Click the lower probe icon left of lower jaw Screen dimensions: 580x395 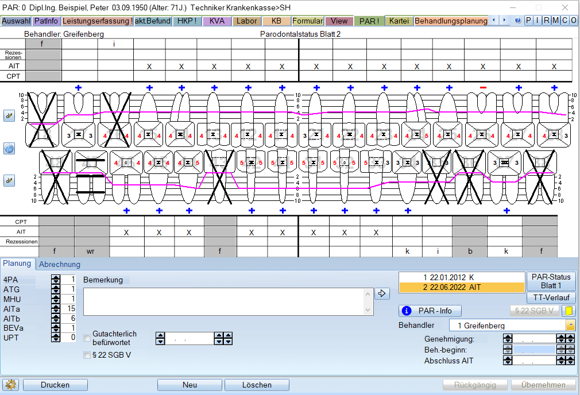pos(9,180)
